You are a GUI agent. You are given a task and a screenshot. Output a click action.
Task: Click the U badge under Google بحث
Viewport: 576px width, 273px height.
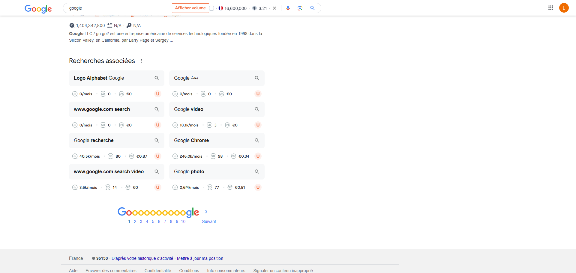pos(258,94)
